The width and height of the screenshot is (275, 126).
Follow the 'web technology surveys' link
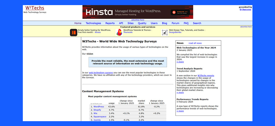(101, 72)
